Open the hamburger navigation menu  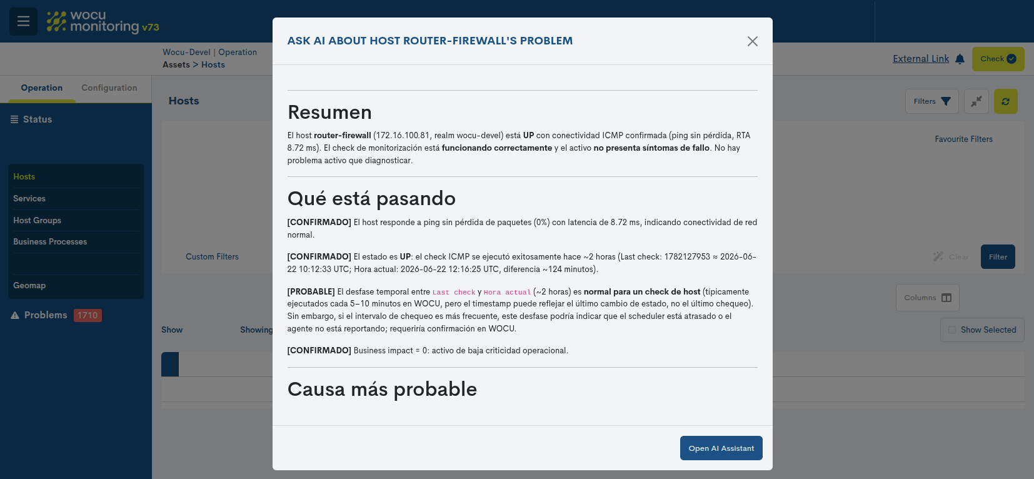[23, 21]
